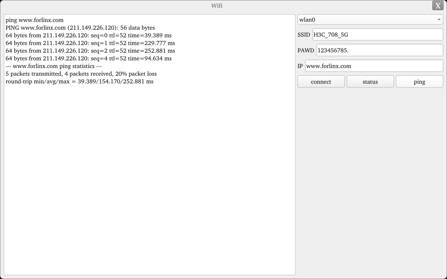The image size is (447, 279).
Task: Focus the PAWD password input field
Action: (x=379, y=50)
